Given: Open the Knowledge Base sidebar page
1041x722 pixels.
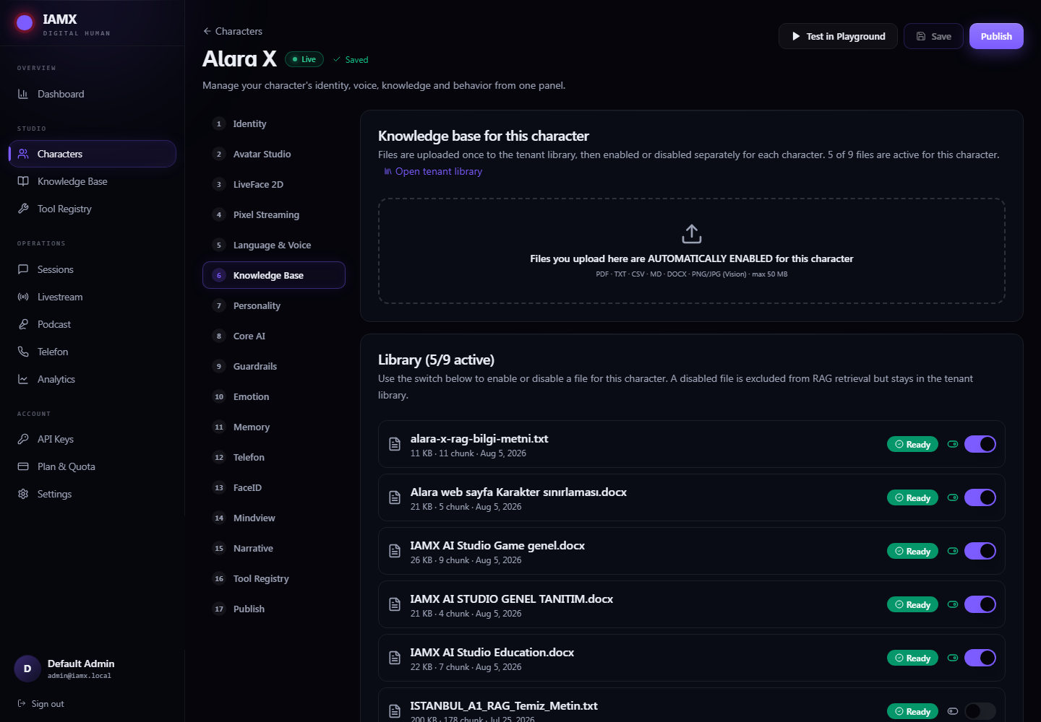Looking at the screenshot, I should tap(93, 181).
